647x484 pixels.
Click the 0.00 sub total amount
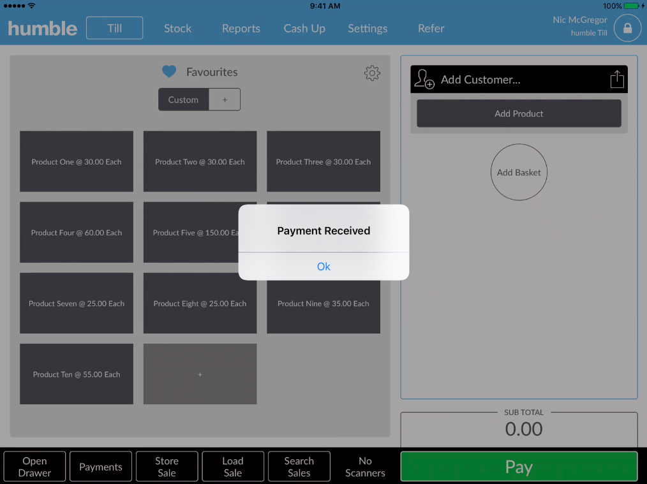[523, 429]
